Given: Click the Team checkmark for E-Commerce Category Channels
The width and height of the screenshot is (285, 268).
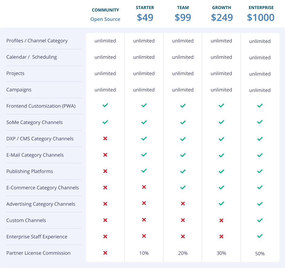Looking at the screenshot, I should (x=183, y=188).
